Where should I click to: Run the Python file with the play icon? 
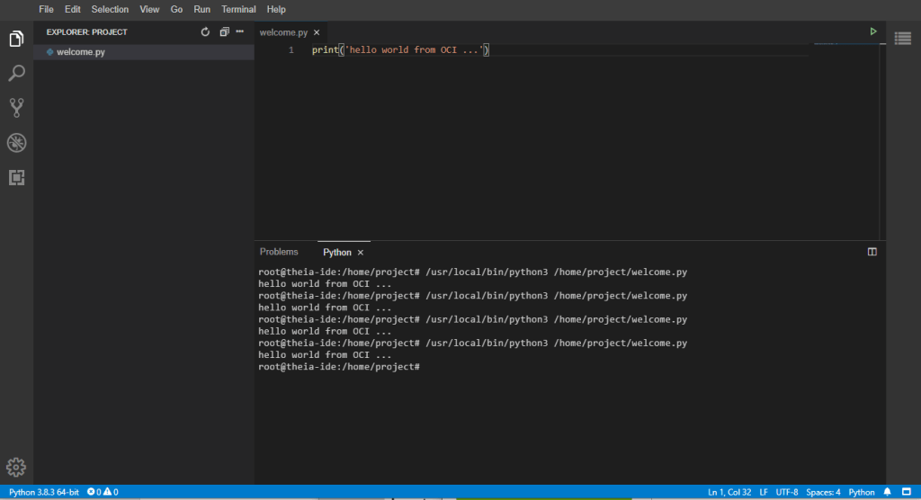click(872, 31)
